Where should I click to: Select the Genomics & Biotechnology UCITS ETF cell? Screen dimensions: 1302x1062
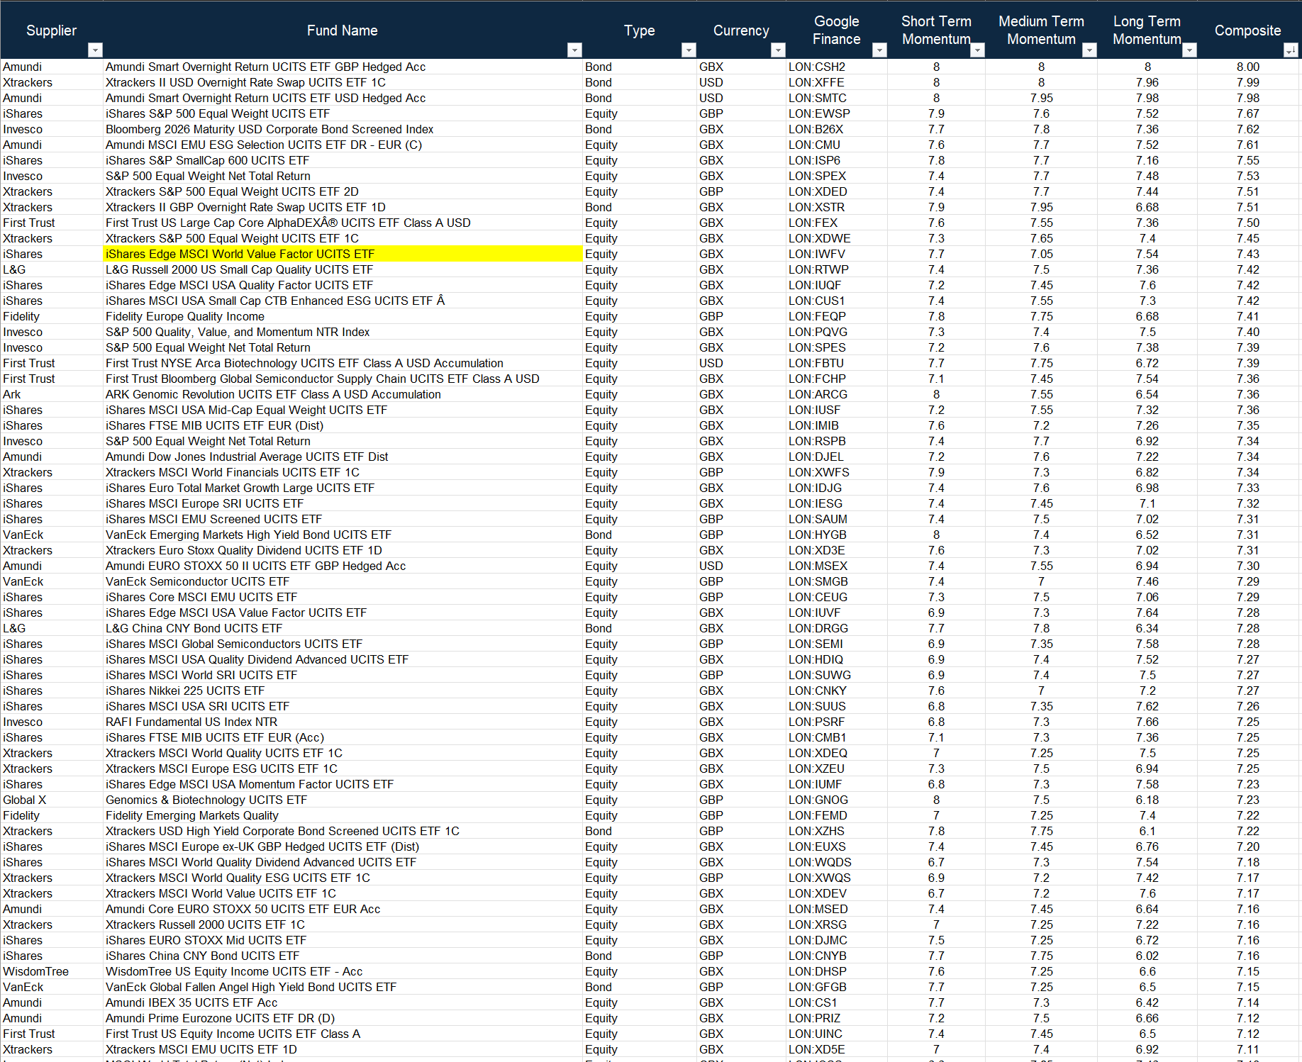pos(343,800)
